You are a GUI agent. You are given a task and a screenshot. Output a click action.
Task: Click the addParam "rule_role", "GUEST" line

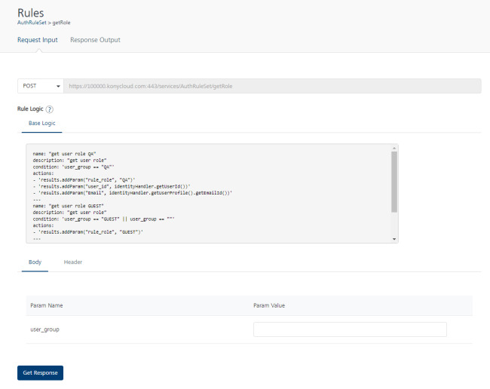[87, 232]
